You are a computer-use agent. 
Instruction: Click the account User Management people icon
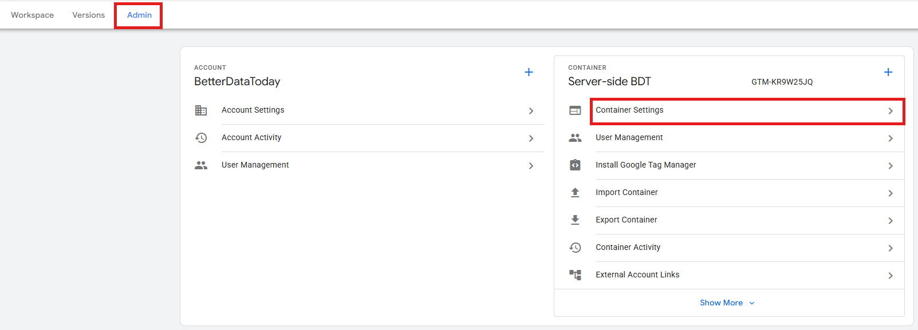[x=201, y=165]
